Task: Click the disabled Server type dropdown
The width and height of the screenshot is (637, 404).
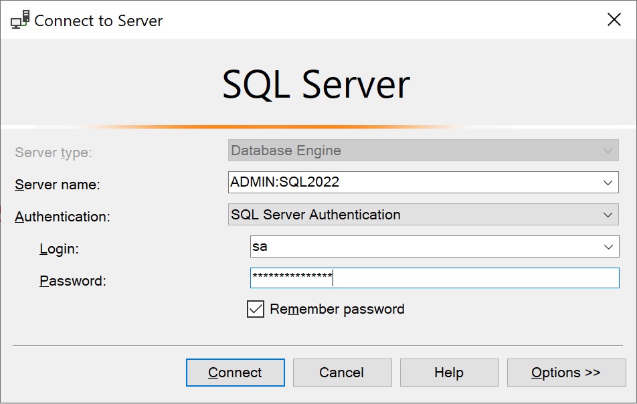Action: (424, 150)
